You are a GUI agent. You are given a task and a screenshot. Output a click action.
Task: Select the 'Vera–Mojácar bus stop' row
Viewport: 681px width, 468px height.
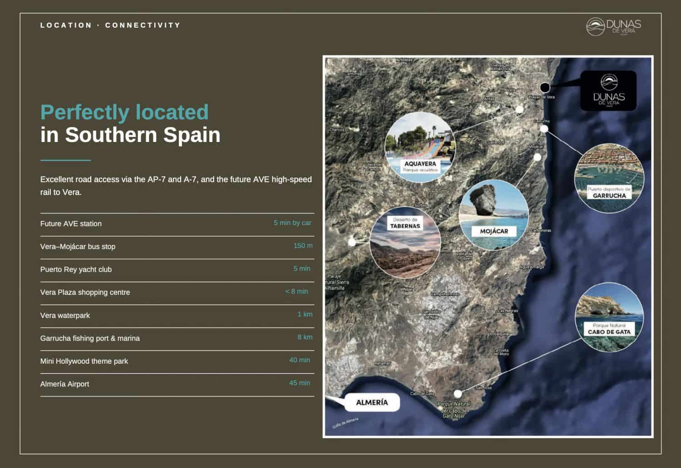click(177, 248)
